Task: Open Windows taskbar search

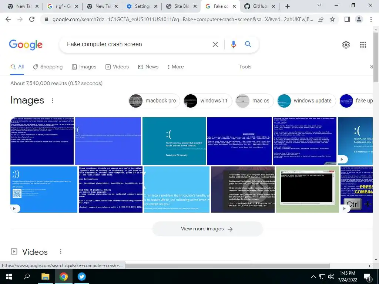Action: point(27,277)
